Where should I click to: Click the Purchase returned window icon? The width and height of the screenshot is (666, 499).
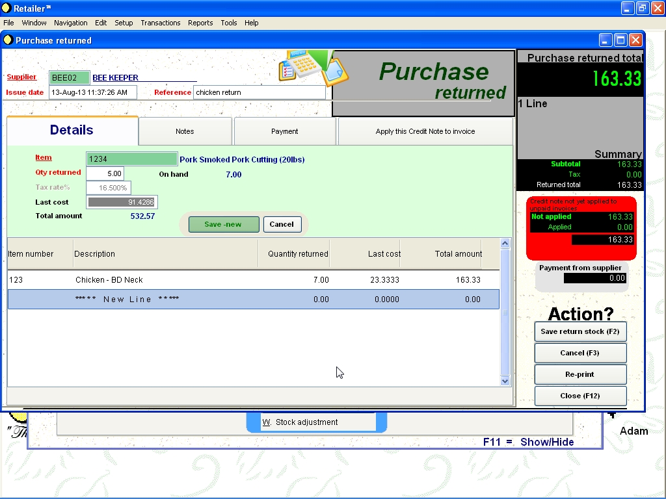pyautogui.click(x=8, y=40)
